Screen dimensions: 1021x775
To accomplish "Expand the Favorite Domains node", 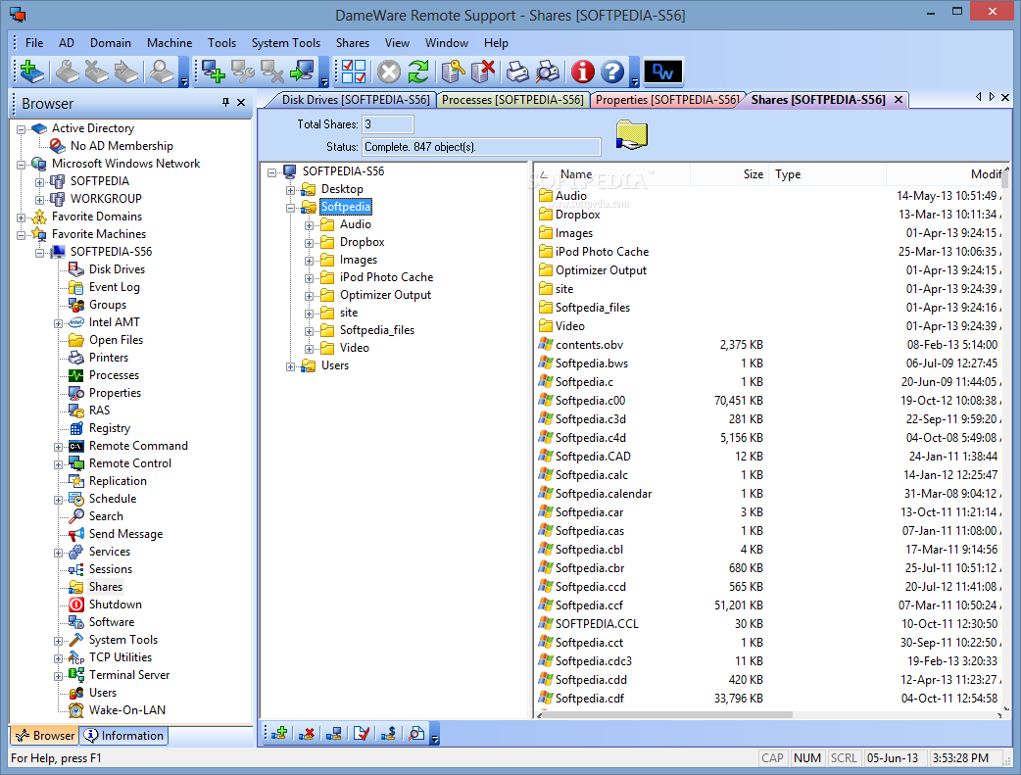I will 21,217.
